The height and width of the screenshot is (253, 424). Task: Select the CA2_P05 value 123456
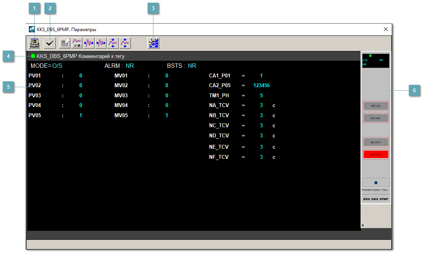(x=261, y=86)
